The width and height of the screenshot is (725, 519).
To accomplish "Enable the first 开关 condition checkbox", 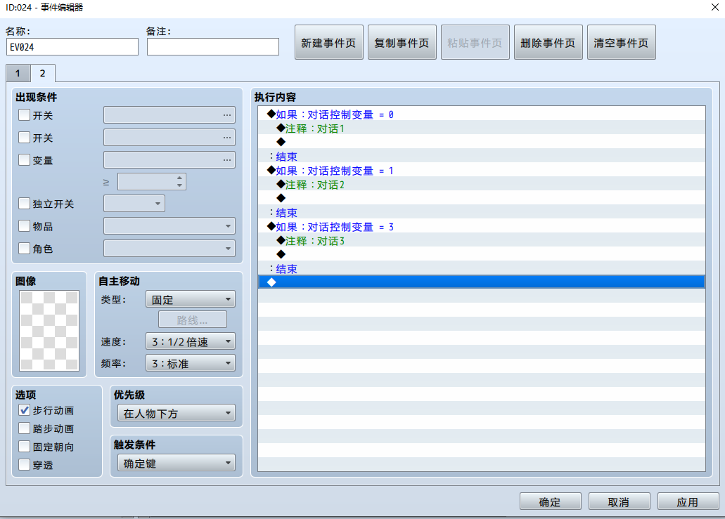I will coord(24,115).
